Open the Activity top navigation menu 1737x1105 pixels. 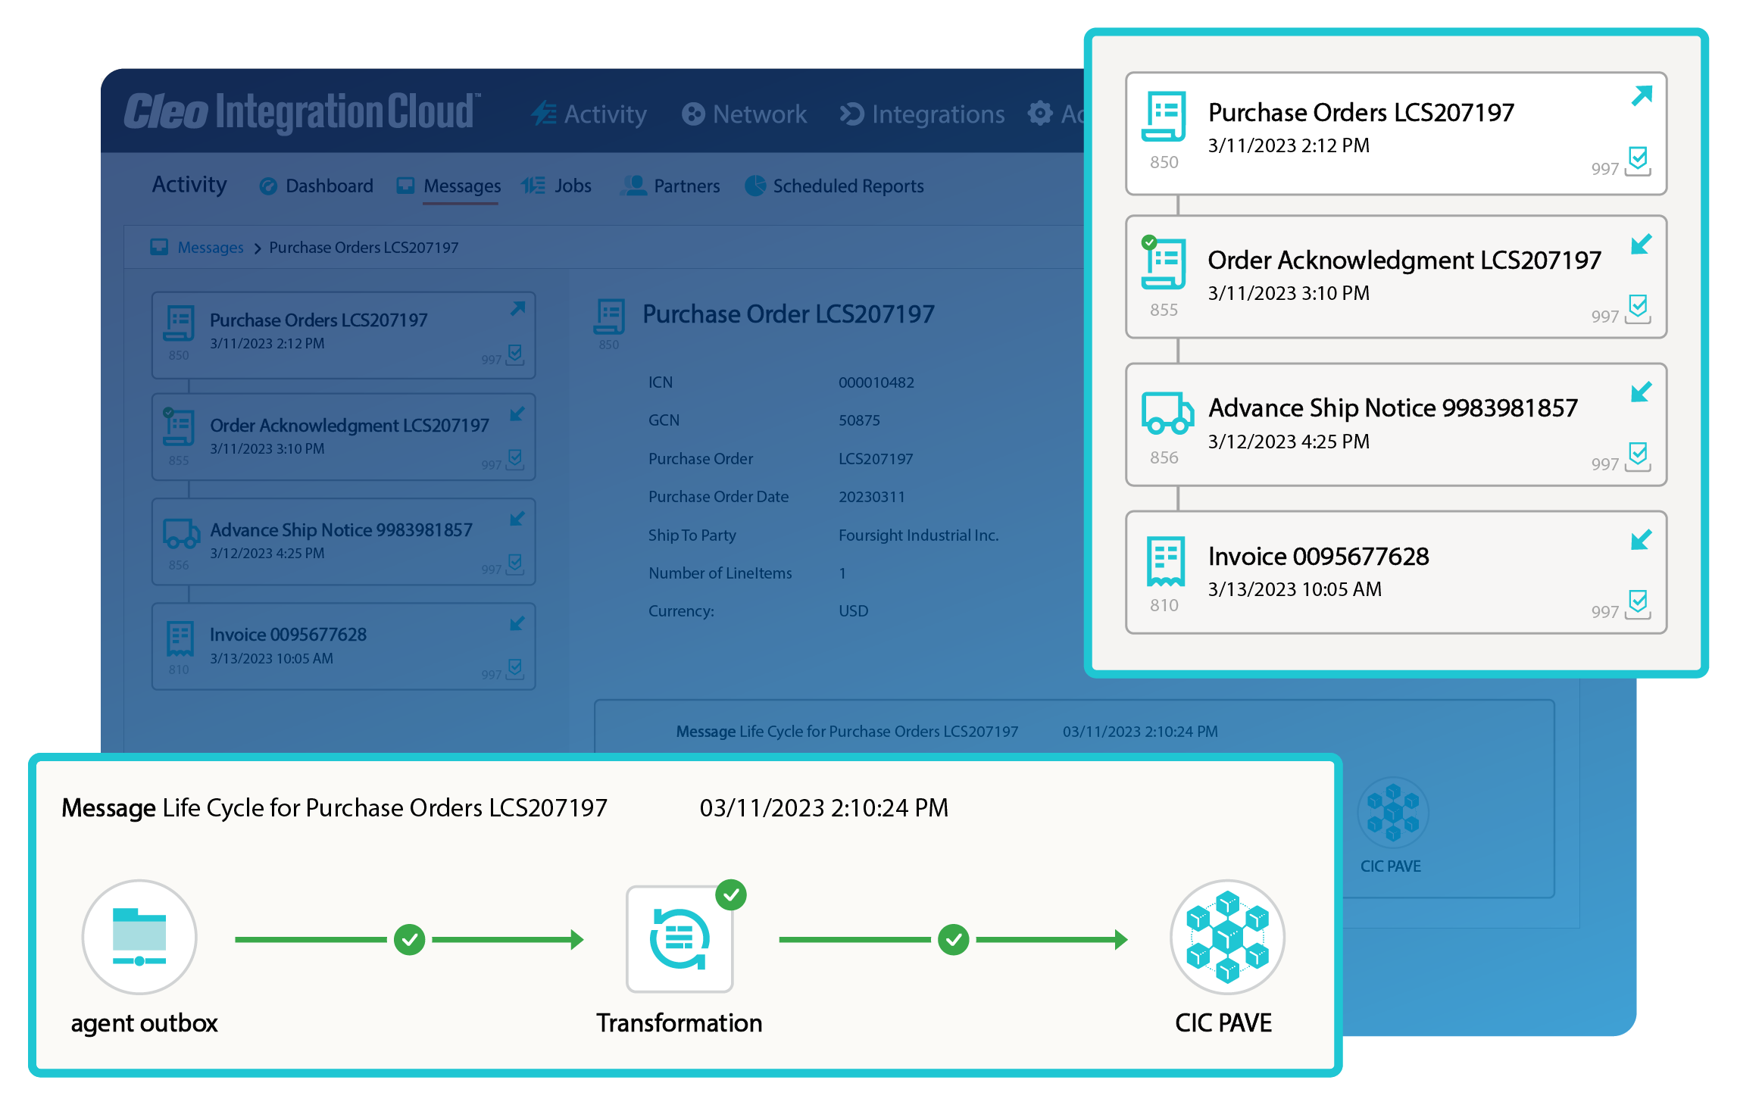[x=589, y=114]
